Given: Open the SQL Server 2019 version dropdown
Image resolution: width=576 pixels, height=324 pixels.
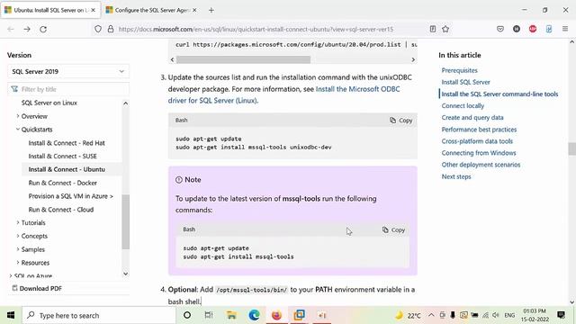Looking at the screenshot, I should 68,71.
